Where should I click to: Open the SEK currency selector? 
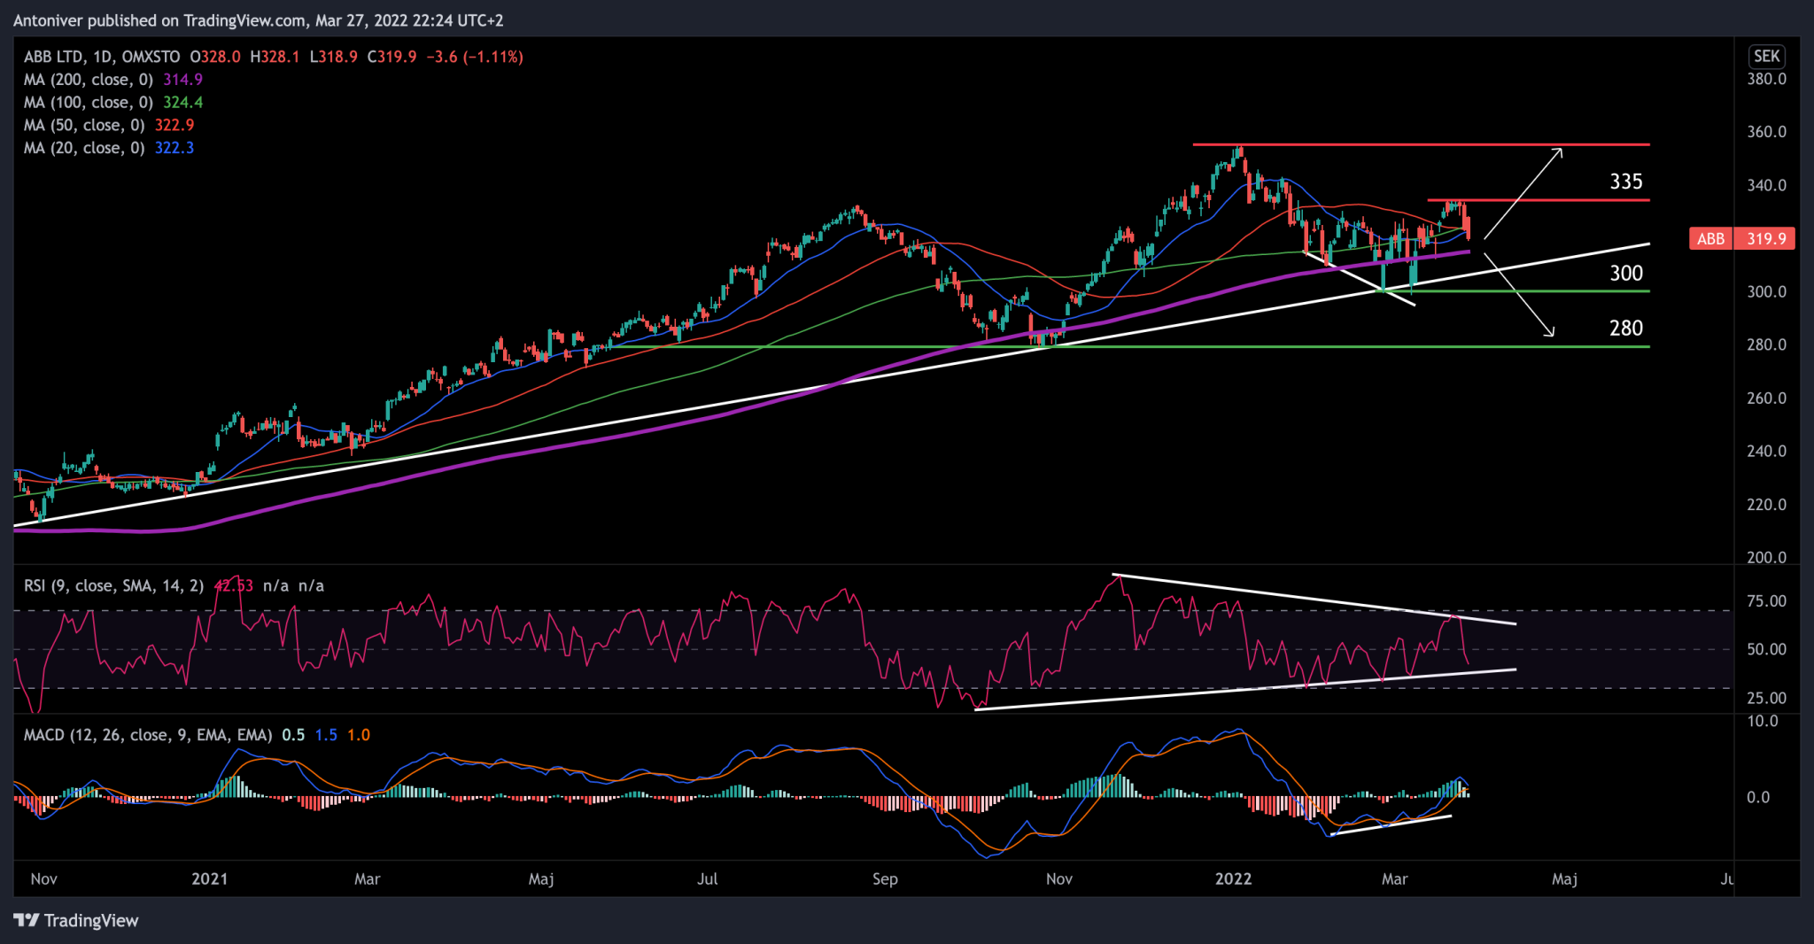tap(1766, 57)
